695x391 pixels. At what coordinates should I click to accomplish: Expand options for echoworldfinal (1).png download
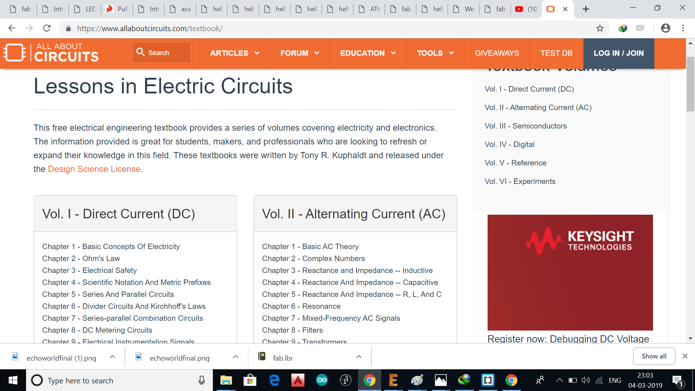[112, 357]
